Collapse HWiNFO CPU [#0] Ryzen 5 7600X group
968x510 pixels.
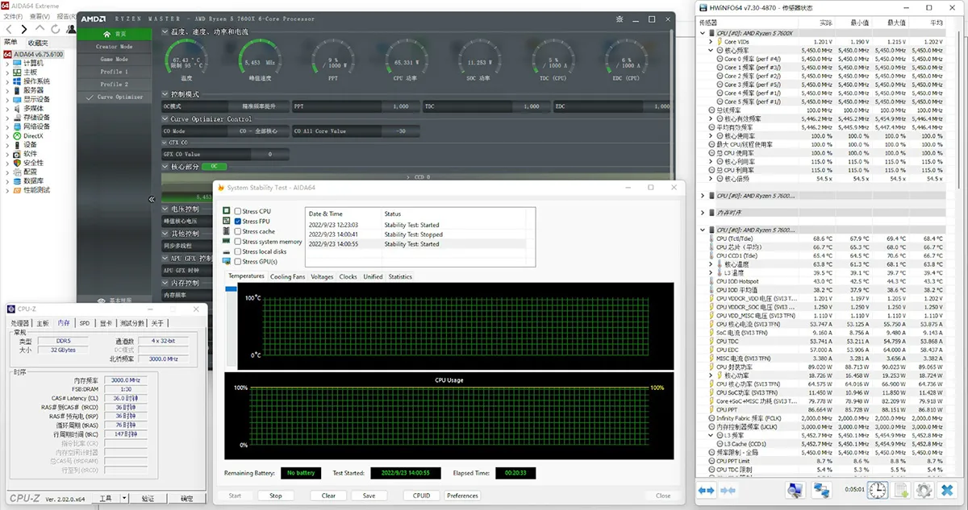(x=702, y=33)
